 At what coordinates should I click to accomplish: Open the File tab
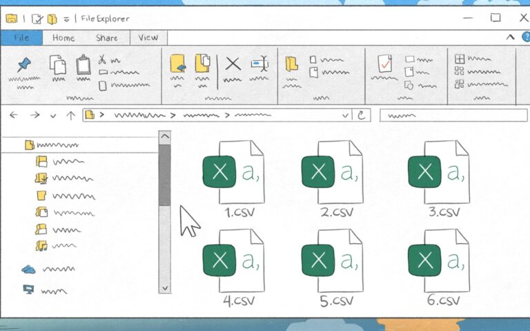pos(21,37)
